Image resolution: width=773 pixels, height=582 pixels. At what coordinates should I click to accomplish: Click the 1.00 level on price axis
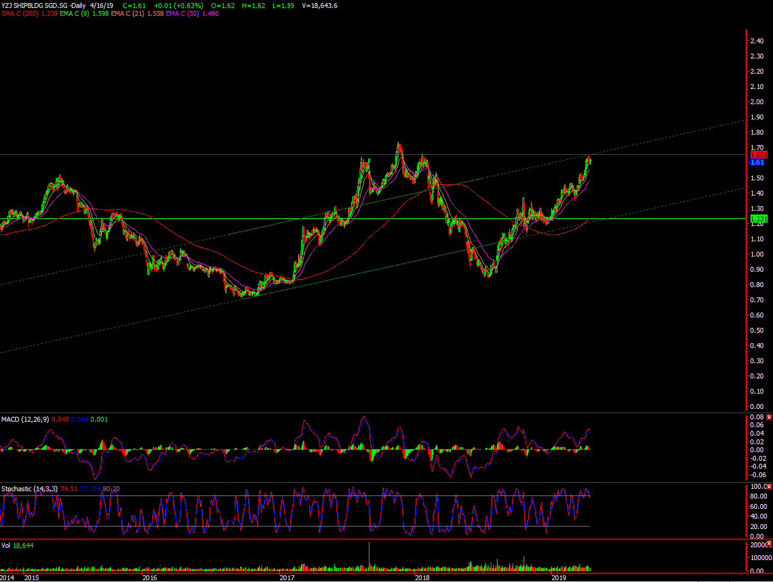tap(757, 254)
